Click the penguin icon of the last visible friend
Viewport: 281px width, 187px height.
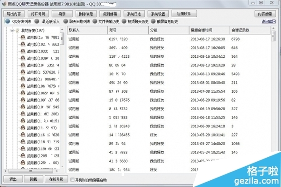point(22,163)
